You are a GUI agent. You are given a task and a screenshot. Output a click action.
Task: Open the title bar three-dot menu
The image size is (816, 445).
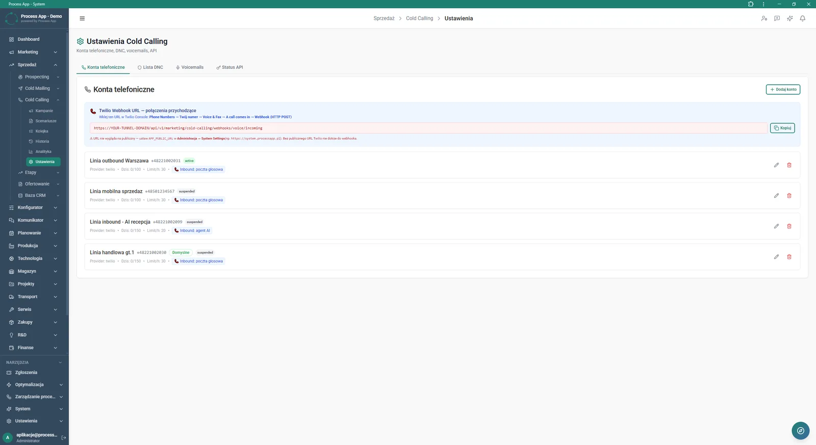[763, 4]
